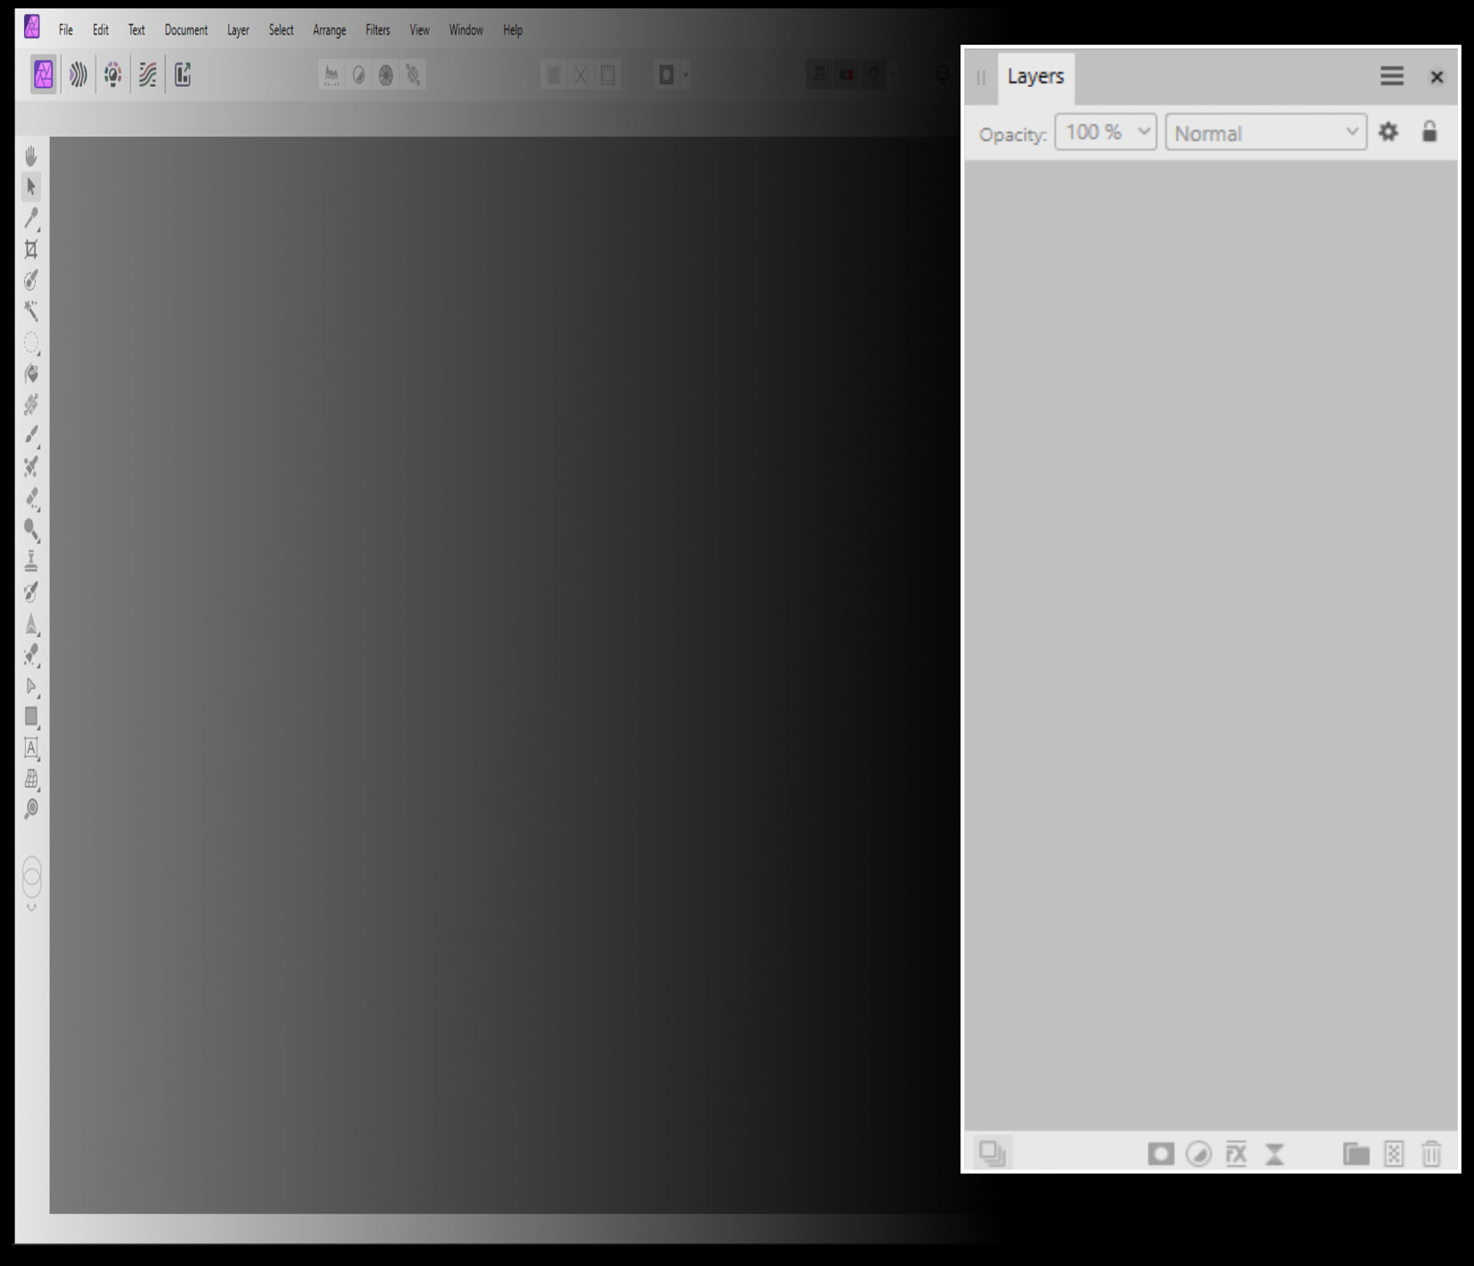Open the Edit menu
Screen dimensions: 1474x1266
101,30
